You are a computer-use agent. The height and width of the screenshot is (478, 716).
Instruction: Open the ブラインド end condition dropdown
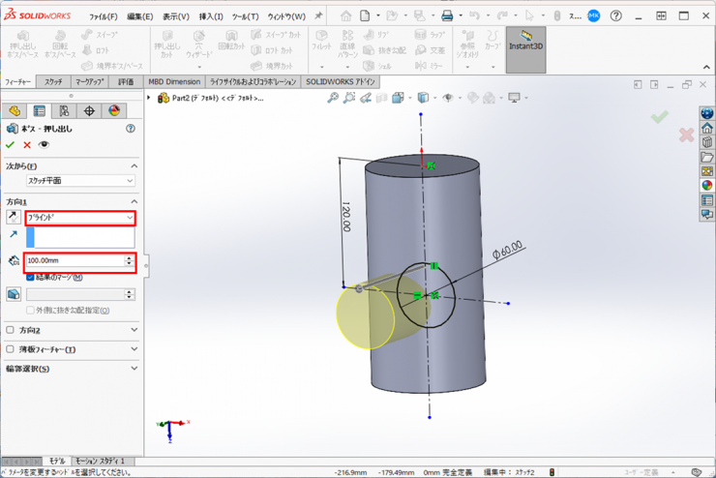click(x=80, y=218)
